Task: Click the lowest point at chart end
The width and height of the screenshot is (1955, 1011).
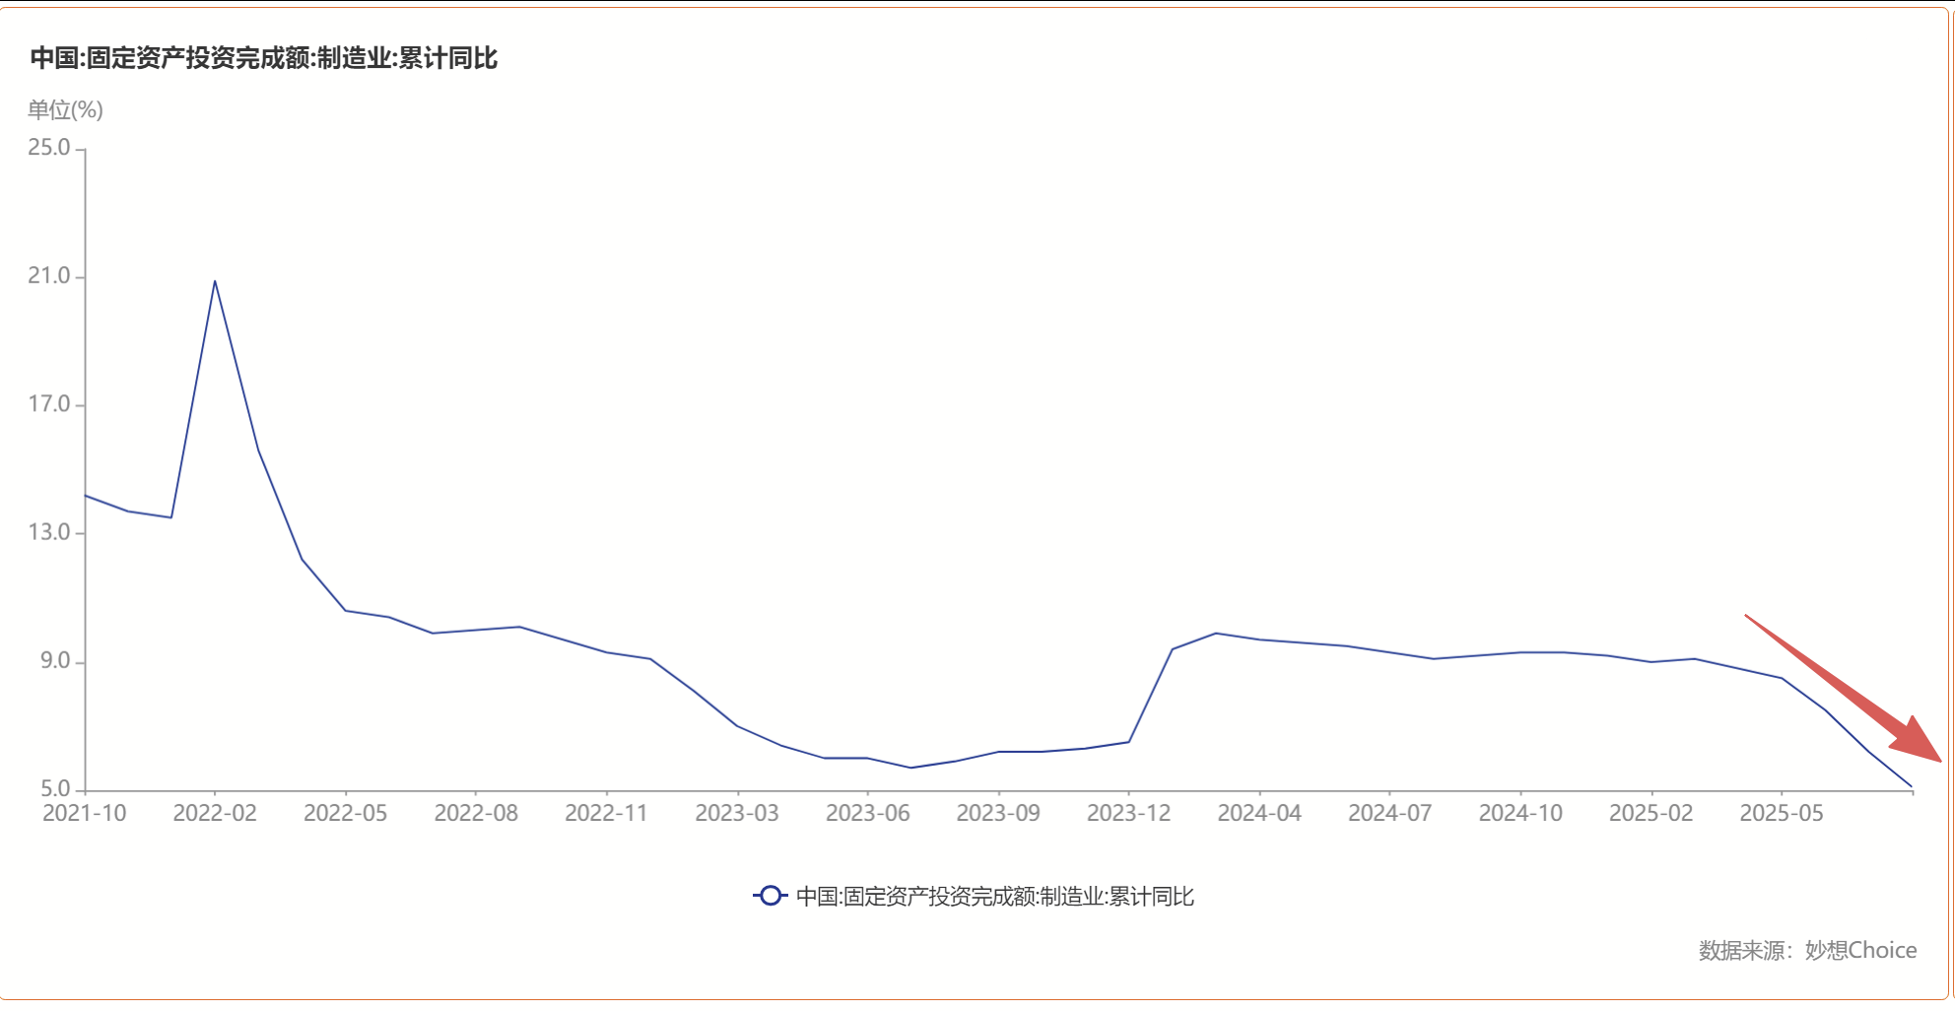Action: 1910,785
